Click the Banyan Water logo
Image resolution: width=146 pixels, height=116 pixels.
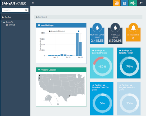click(x=14, y=3)
